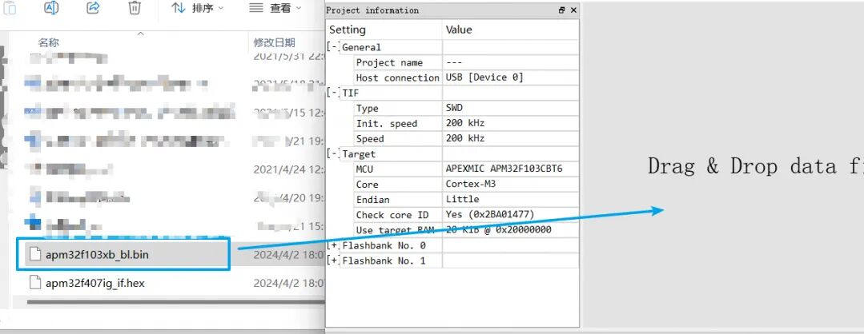Click the share icon in Explorer toolbar
Screen dimensions: 864x334
93,8
